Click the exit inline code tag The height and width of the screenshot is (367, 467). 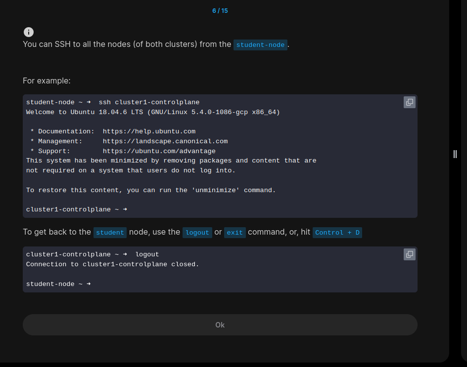pyautogui.click(x=235, y=233)
